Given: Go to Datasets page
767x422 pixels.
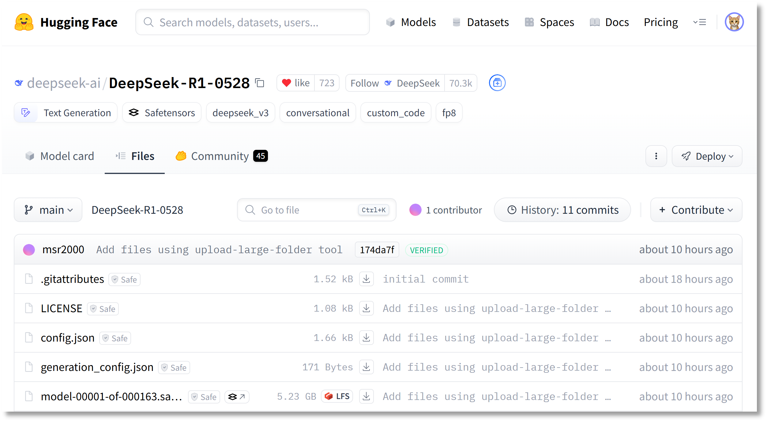Looking at the screenshot, I should click(480, 22).
